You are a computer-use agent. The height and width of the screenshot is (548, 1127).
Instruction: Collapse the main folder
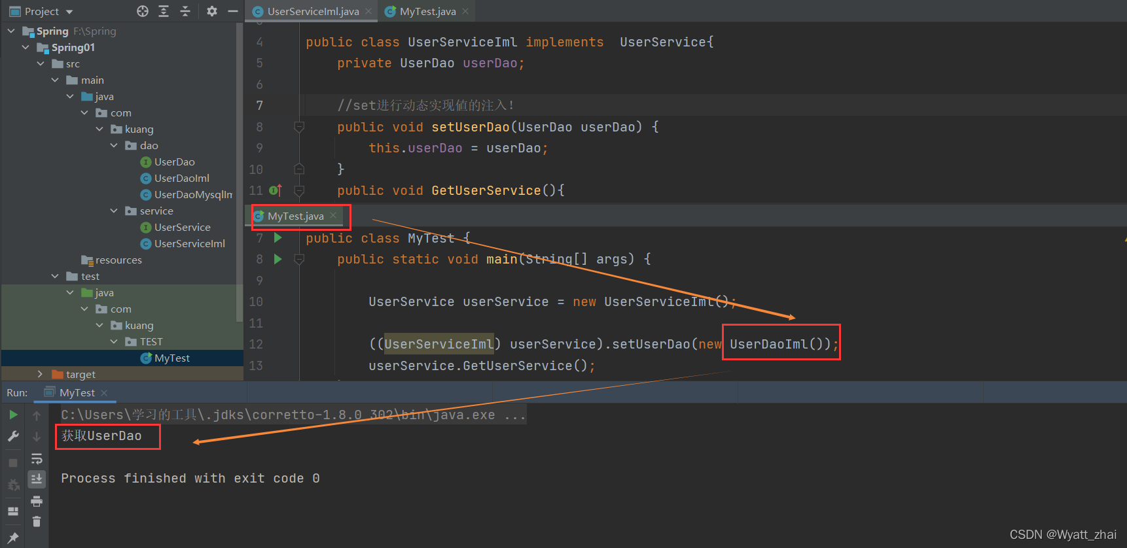click(x=55, y=80)
